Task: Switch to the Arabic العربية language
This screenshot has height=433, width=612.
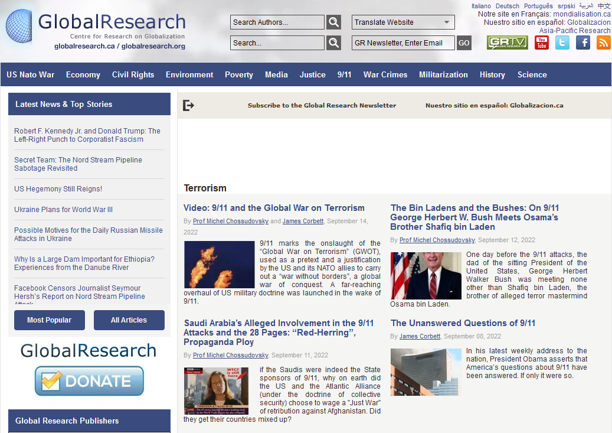Action: pos(586,6)
